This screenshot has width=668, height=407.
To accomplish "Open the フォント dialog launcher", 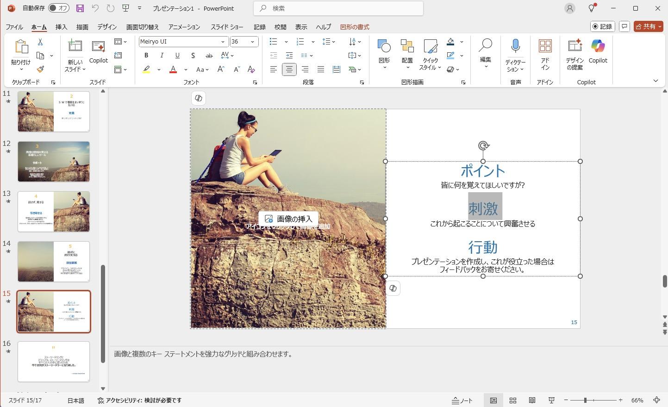I will (x=255, y=82).
